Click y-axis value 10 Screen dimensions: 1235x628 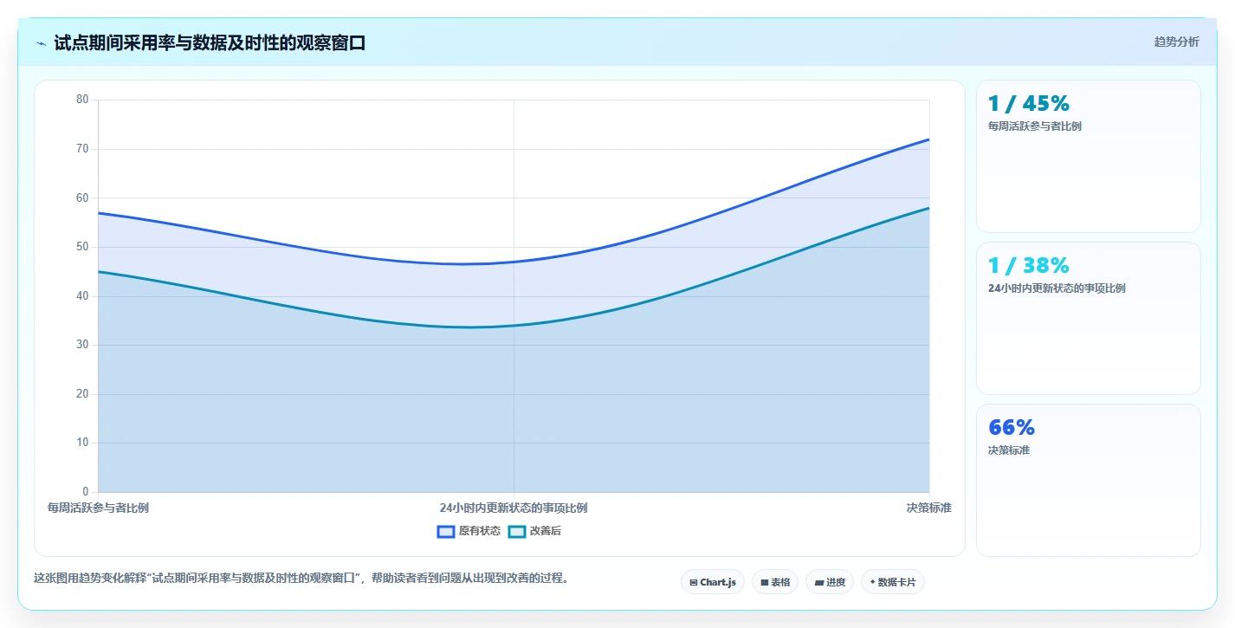82,443
